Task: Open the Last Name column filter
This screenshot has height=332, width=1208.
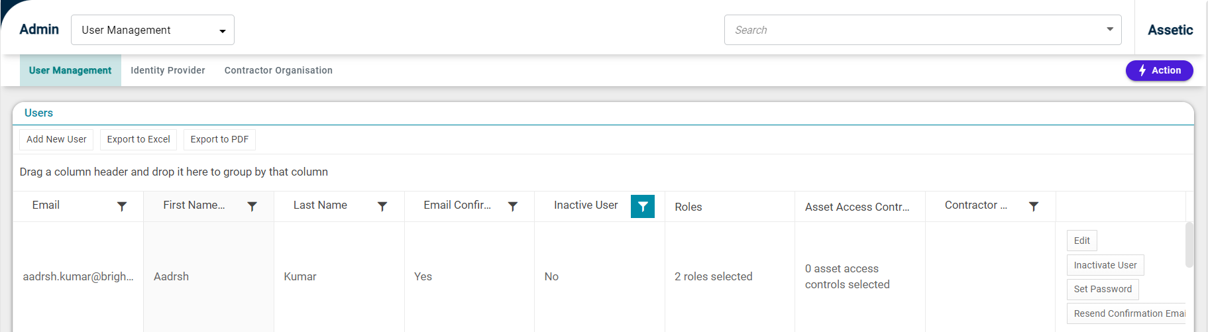Action: [x=382, y=207]
